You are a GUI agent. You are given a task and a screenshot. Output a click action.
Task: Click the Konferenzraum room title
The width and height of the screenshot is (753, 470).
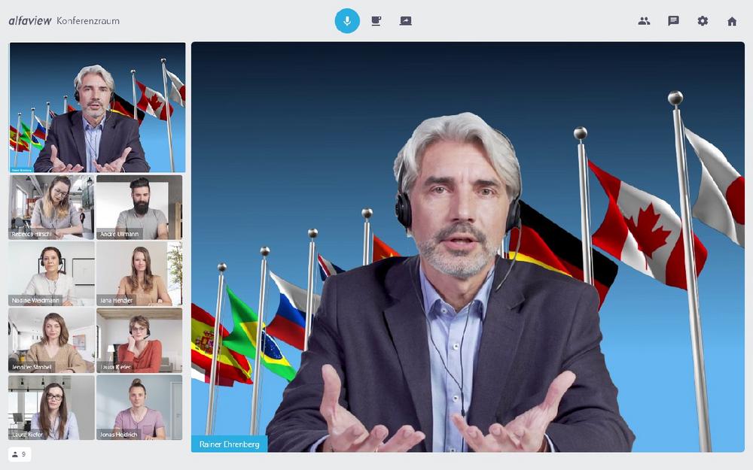88,21
